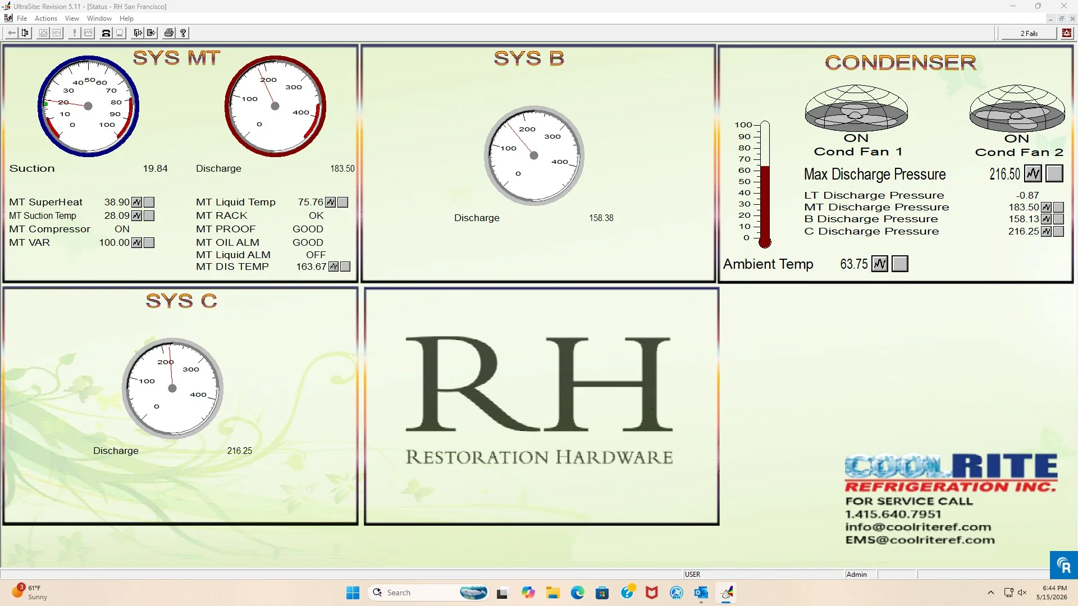The image size is (1078, 606).
Task: Open the site tree view toolbar icon
Action: pos(25,33)
